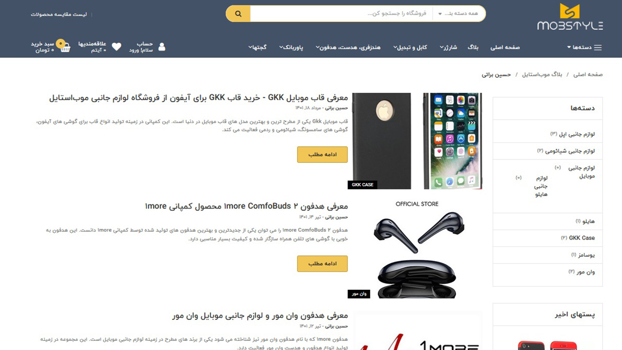The image size is (622, 350).
Task: Open the همه دسته‌بندی dropdown in the search bar
Action: click(x=459, y=14)
